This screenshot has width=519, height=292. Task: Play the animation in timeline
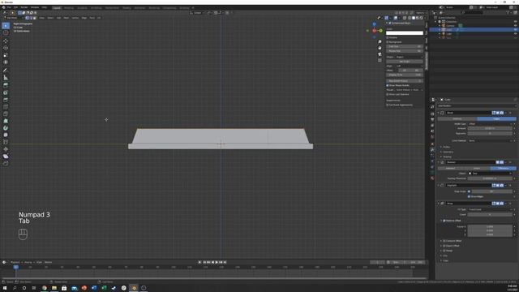pyautogui.click(x=217, y=262)
